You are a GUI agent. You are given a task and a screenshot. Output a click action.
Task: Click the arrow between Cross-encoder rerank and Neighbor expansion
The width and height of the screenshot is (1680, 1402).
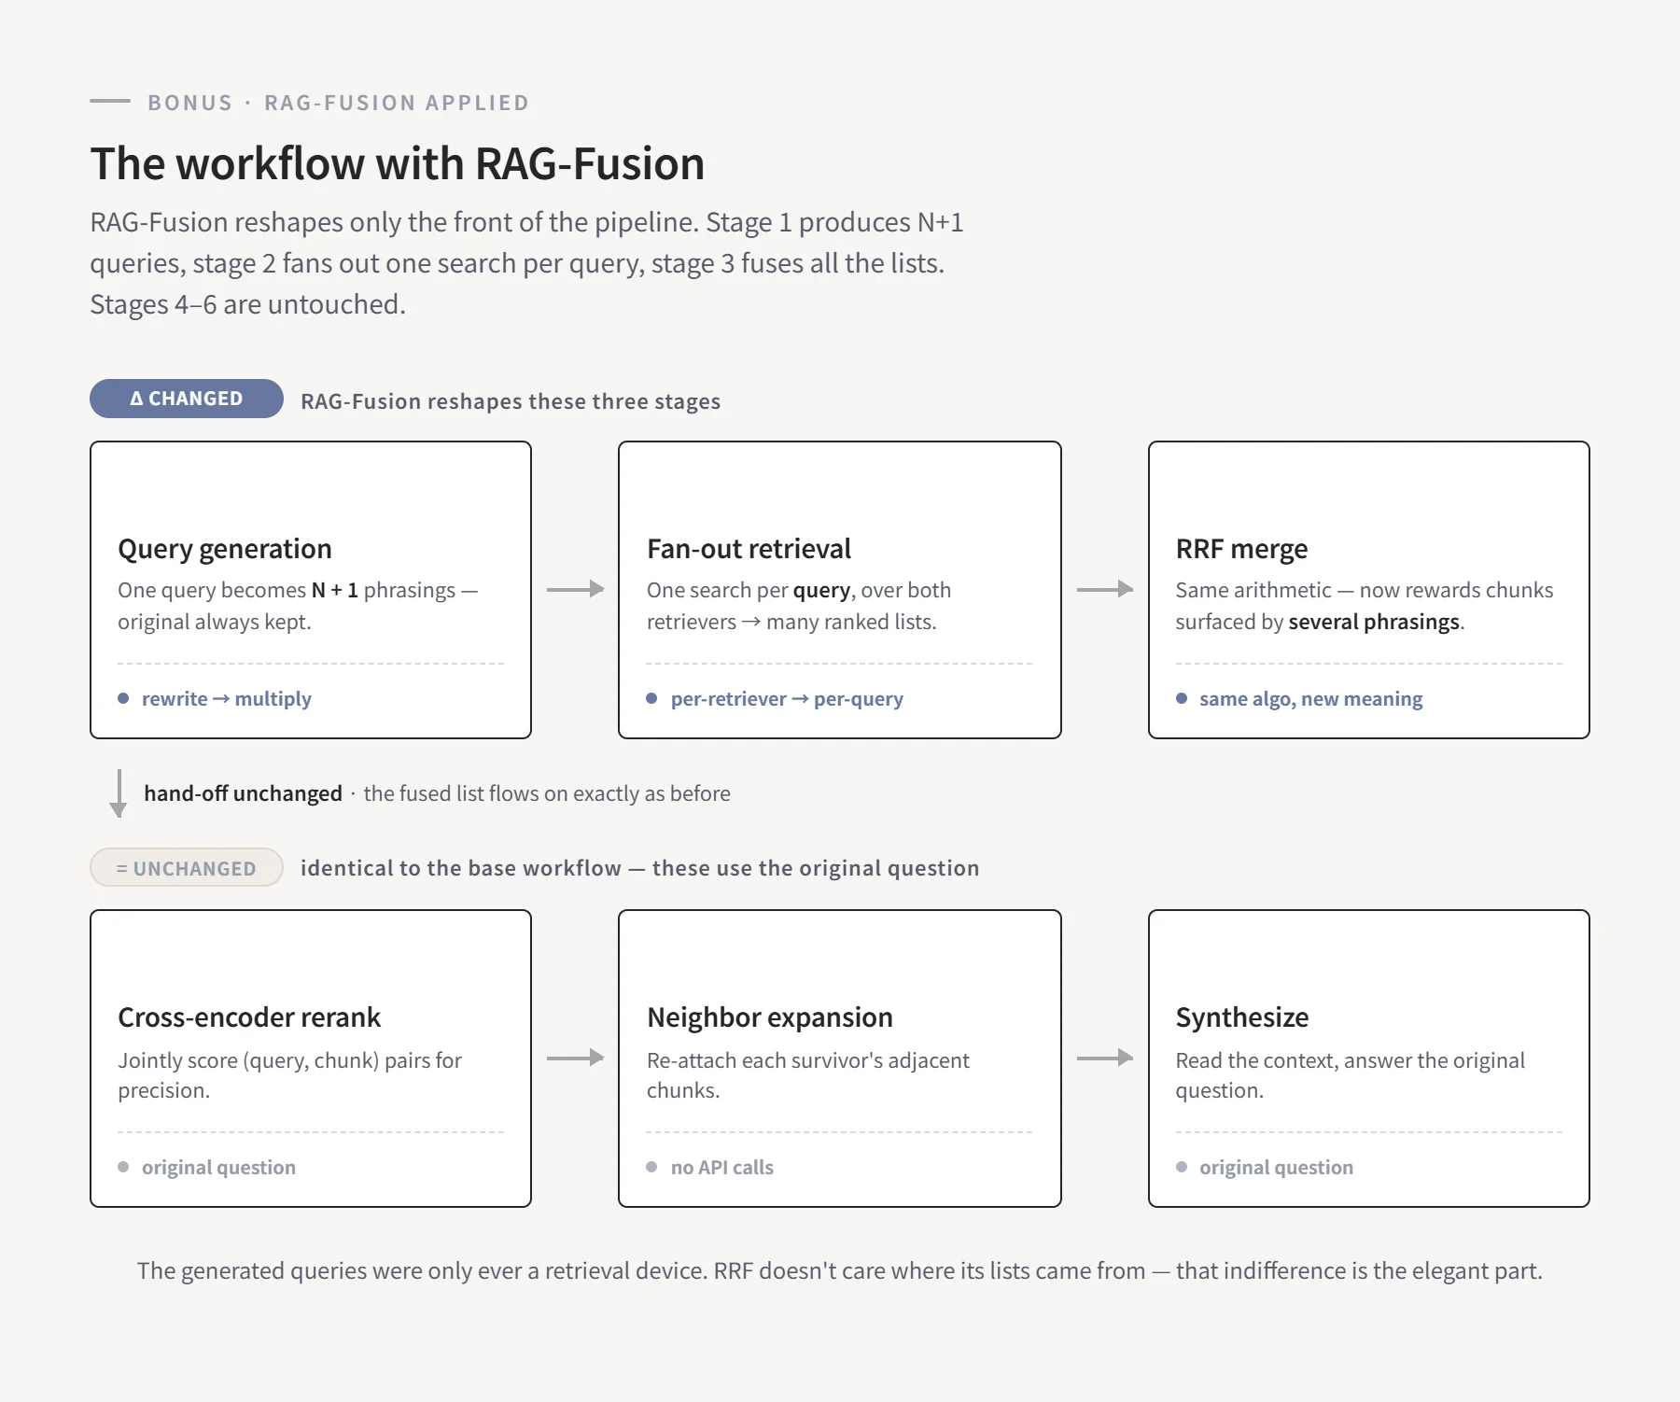[576, 1058]
